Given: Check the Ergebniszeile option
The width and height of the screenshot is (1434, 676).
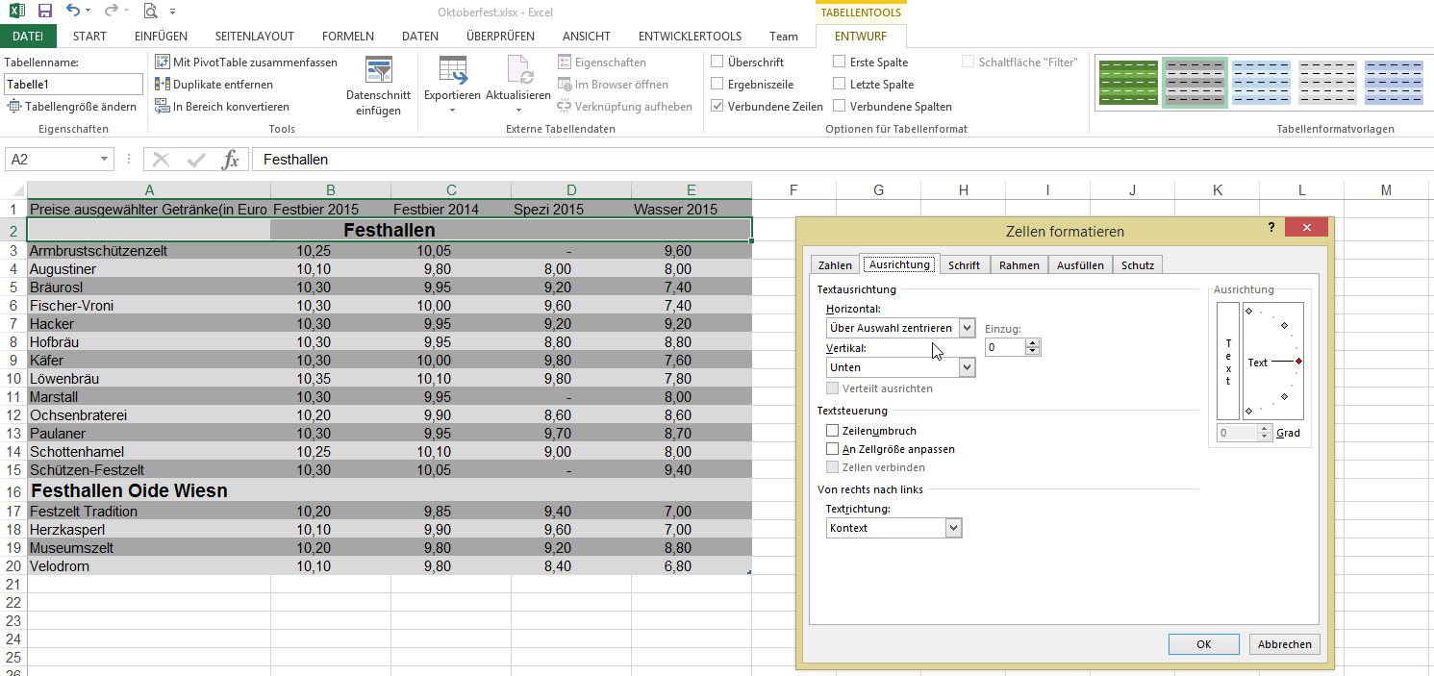Looking at the screenshot, I should point(717,85).
